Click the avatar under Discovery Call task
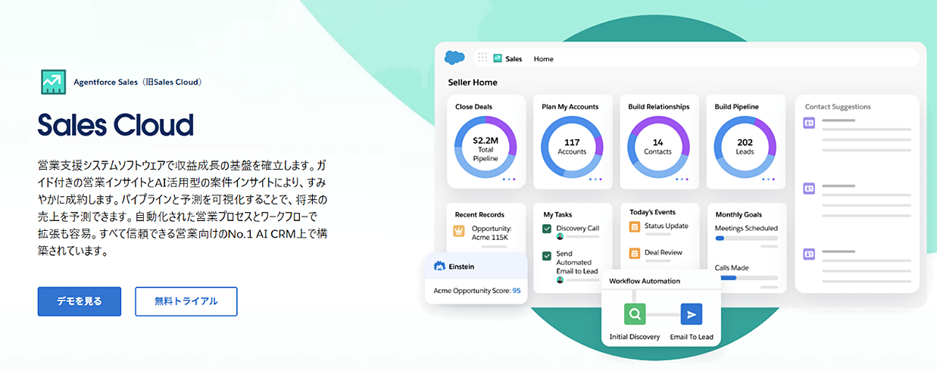The width and height of the screenshot is (937, 371). [560, 237]
